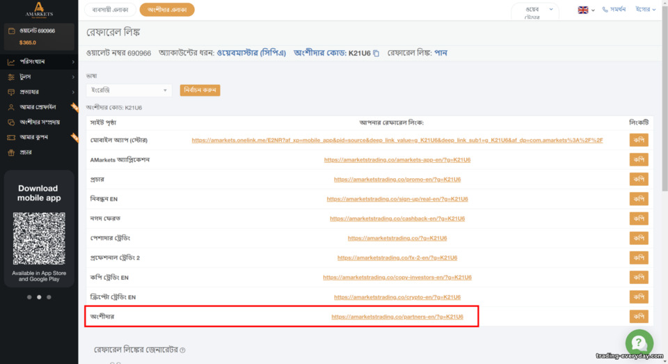
Task: Copy the promo-en row referral link
Action: point(639,180)
